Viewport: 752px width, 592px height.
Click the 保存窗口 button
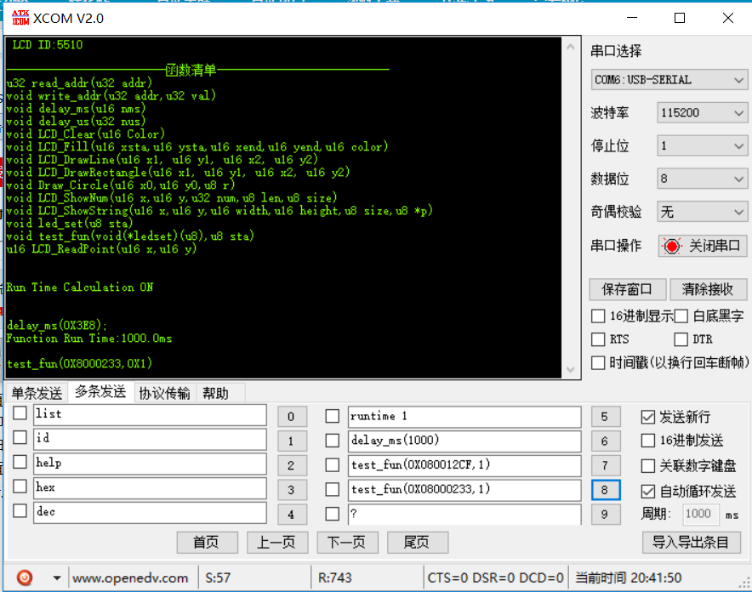pyautogui.click(x=627, y=289)
